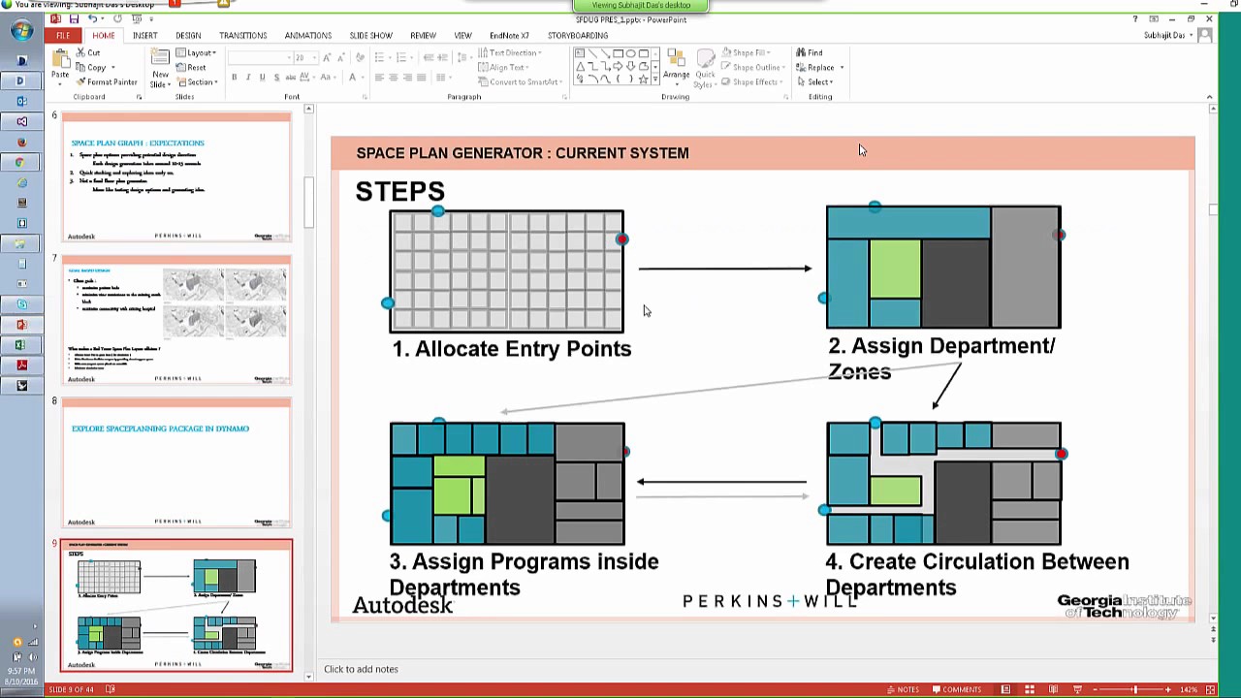
Task: Toggle Center paragraph alignment
Action: [x=394, y=78]
